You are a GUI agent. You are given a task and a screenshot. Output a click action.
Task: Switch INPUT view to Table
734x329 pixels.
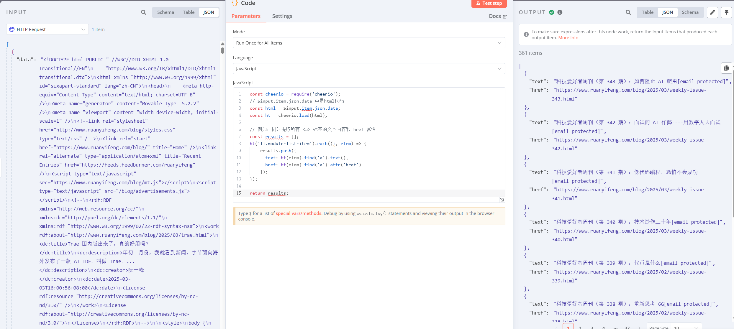pos(189,12)
